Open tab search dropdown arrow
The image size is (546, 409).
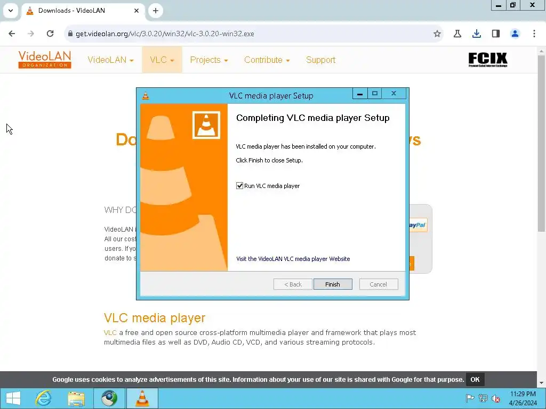11,11
